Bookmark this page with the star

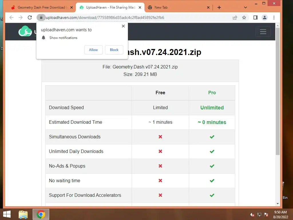[x=244, y=17]
